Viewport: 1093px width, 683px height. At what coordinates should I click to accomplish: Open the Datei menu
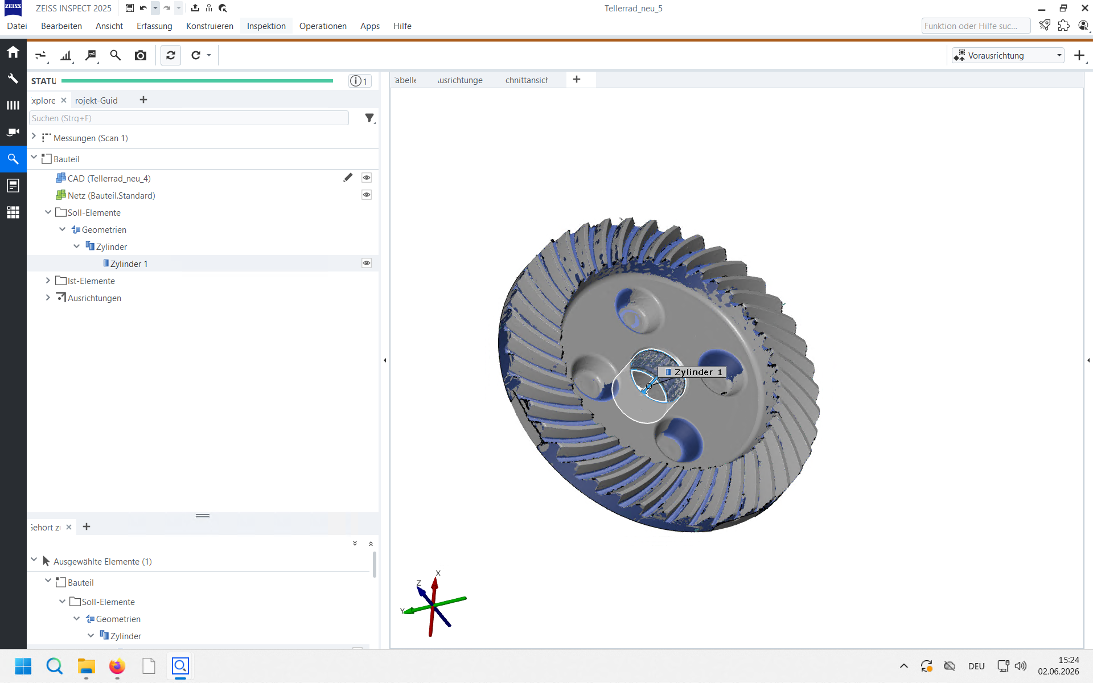pyautogui.click(x=17, y=26)
